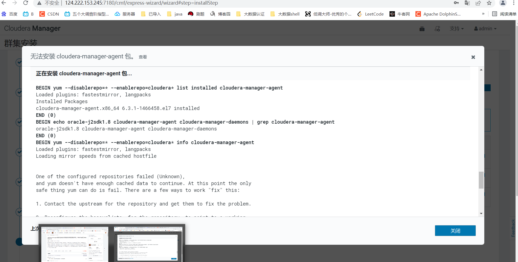Expand the 大数据shell bookmark folder
Viewport: 518px width, 262px height.
[x=285, y=14]
